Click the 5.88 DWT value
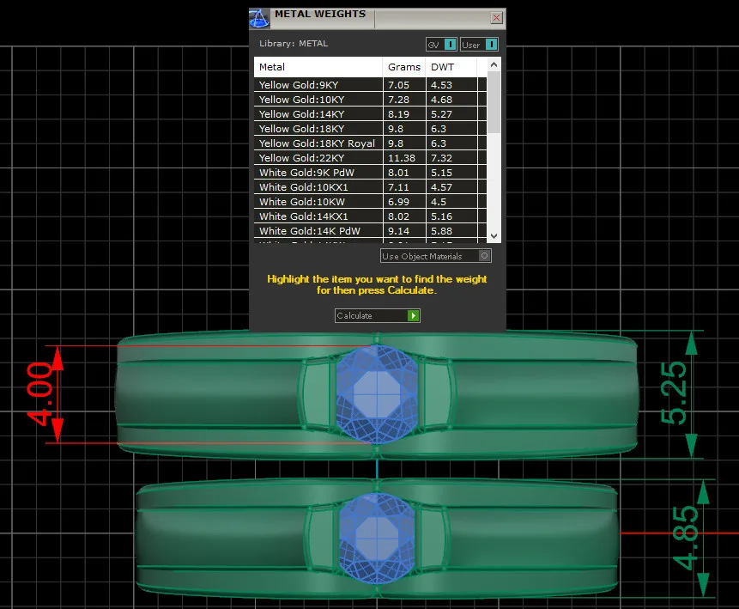This screenshot has height=609, width=739. [442, 231]
